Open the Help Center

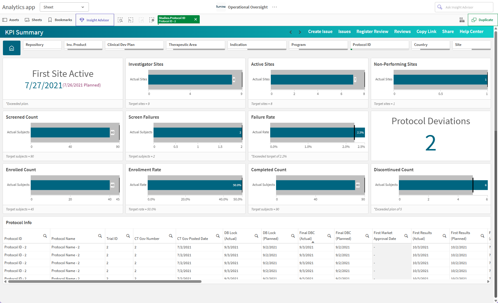(471, 32)
